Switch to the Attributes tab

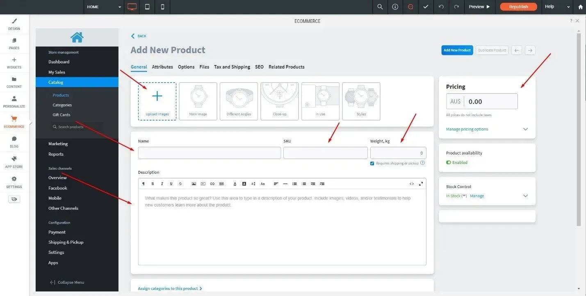[x=162, y=67]
